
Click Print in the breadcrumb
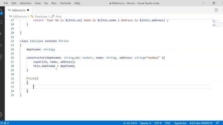pos(59,16)
